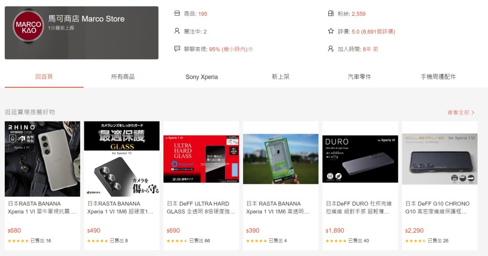
Task: Open the 手機周邊配件 tab
Action: coord(438,77)
